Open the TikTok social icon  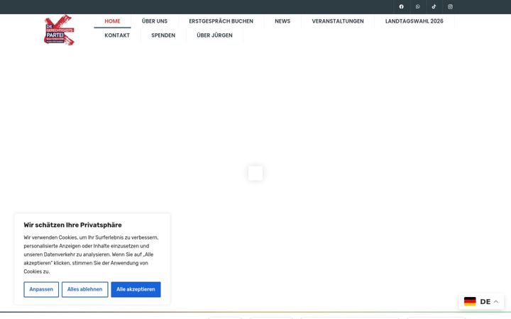coord(434,6)
